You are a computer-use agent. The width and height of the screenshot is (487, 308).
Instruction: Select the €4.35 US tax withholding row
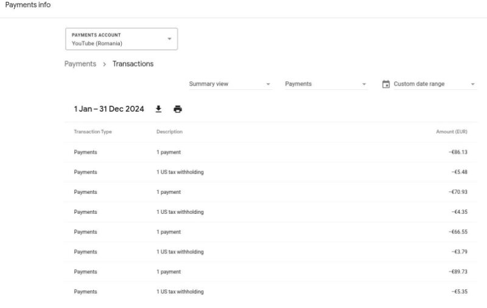click(270, 212)
